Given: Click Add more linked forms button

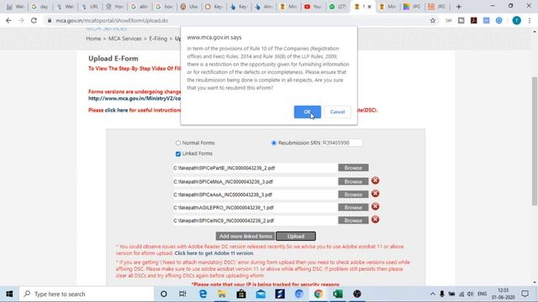Looking at the screenshot, I should click(x=245, y=237).
